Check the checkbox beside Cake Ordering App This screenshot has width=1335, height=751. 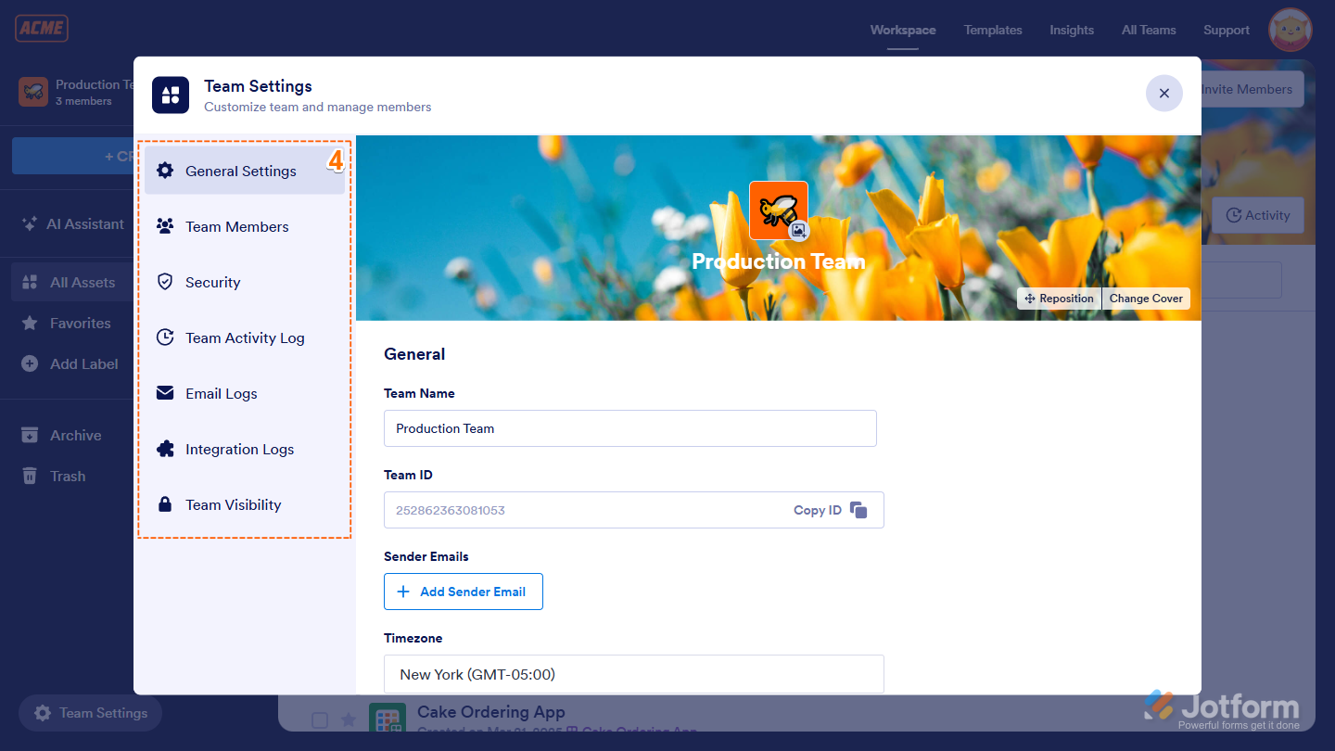point(319,719)
